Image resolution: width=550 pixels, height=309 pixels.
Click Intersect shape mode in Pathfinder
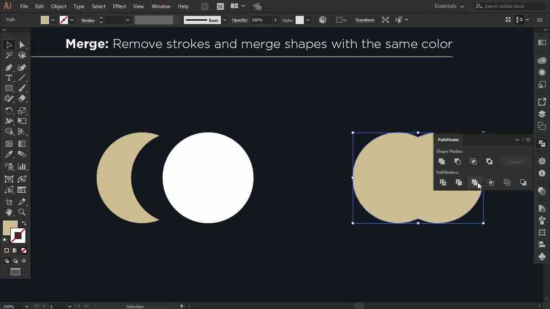coord(474,161)
